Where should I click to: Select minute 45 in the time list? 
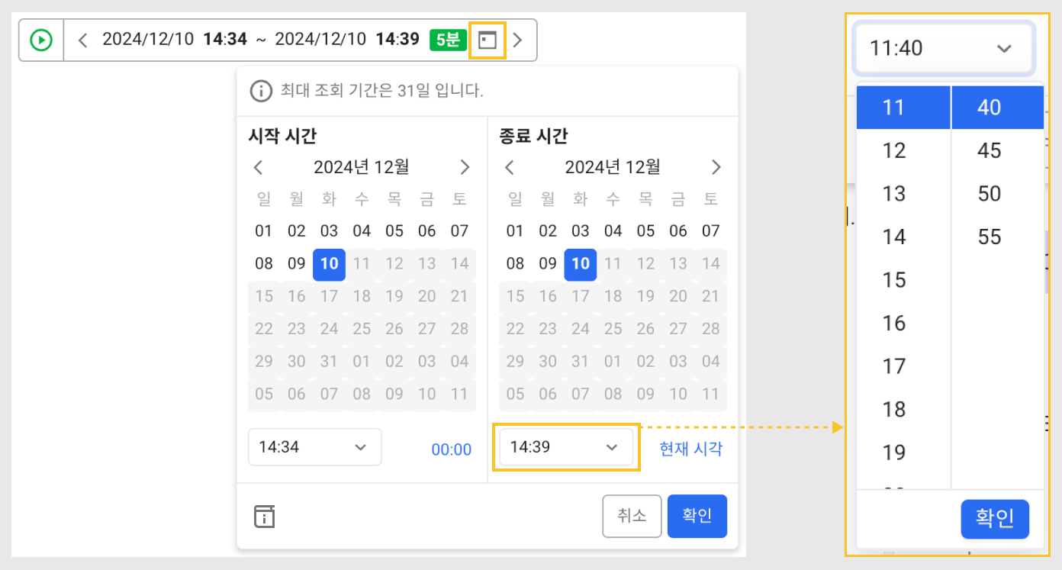pyautogui.click(x=998, y=151)
